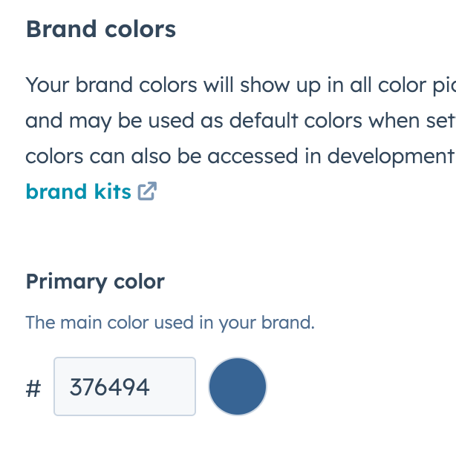Screen dimensions: 456x451
Task: Click the external link icon beside brand kits
Action: click(x=148, y=191)
